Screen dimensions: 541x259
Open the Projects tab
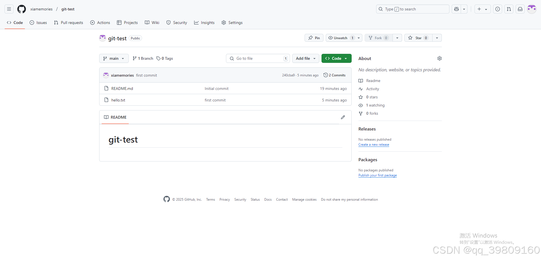[127, 23]
